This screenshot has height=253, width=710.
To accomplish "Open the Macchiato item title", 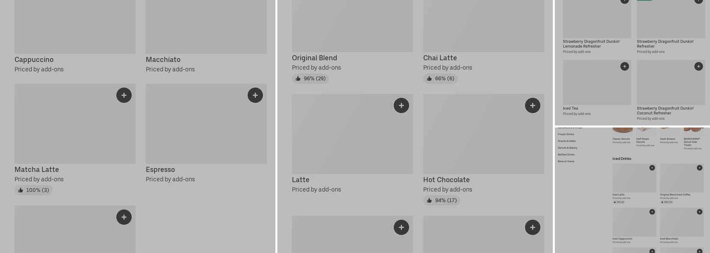I will click(x=163, y=60).
